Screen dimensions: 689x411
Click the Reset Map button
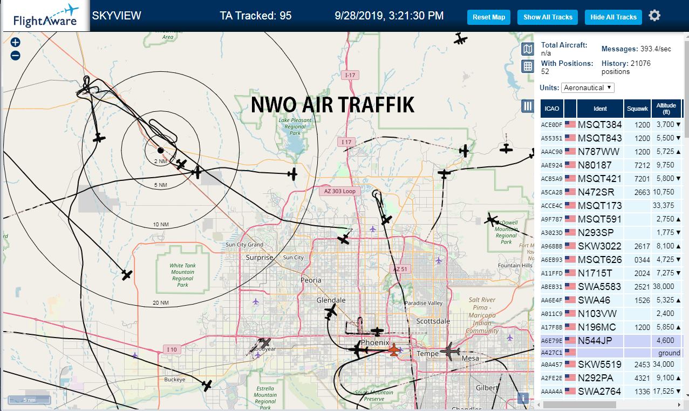click(x=489, y=17)
